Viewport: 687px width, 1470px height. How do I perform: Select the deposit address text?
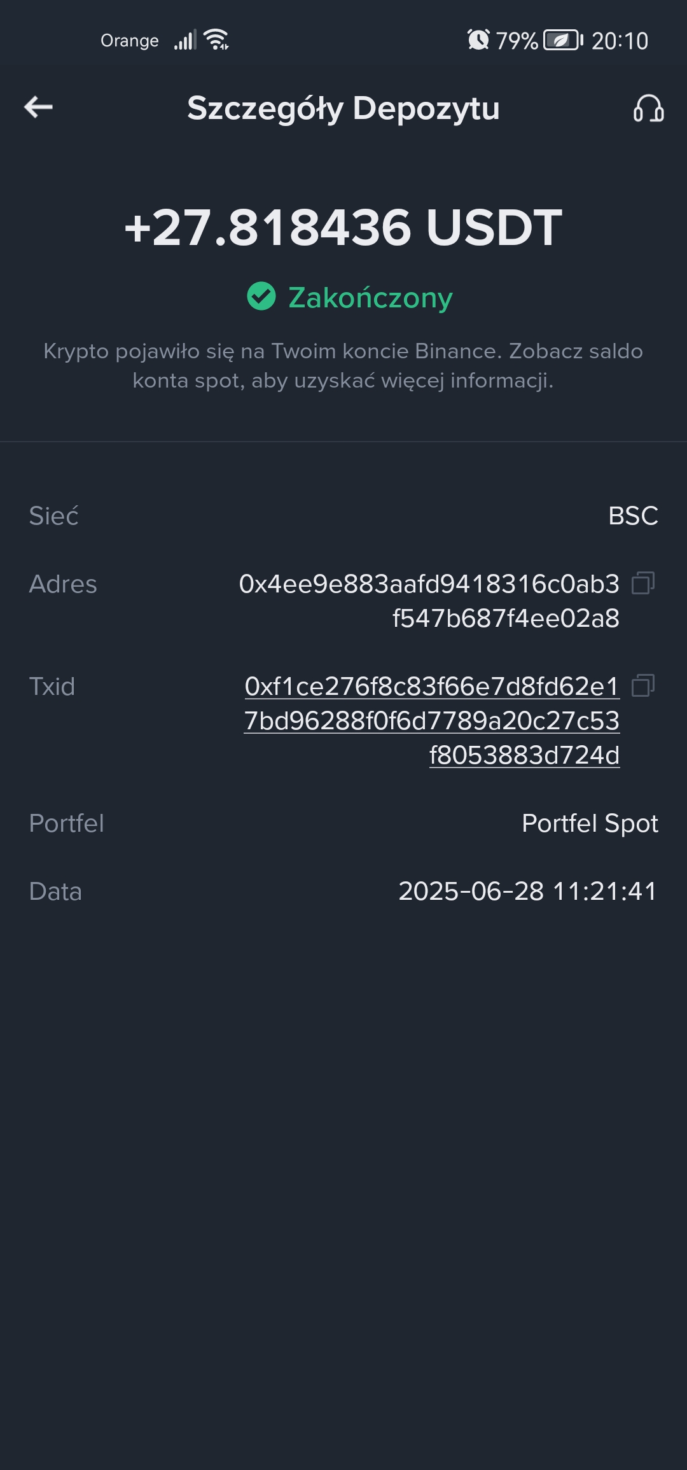pyautogui.click(x=429, y=601)
